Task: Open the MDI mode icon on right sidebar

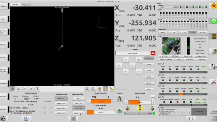Action: (x=214, y=51)
